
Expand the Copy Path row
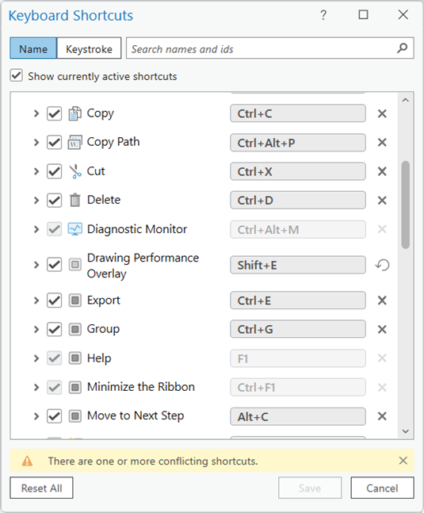(x=36, y=142)
